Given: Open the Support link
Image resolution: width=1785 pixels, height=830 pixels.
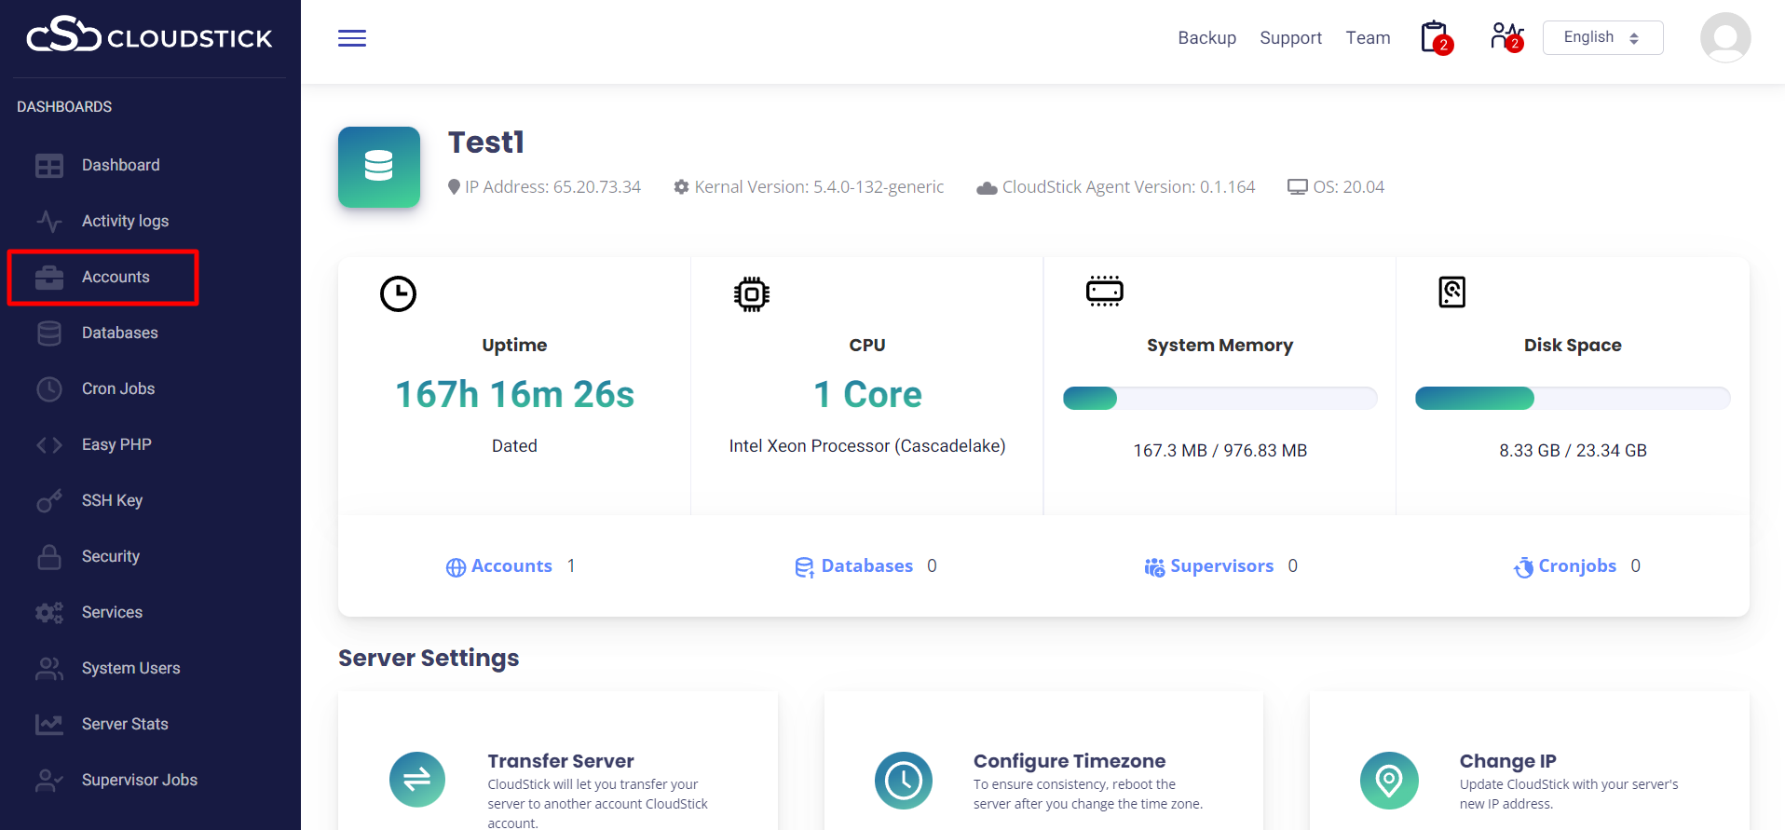Looking at the screenshot, I should tap(1290, 38).
